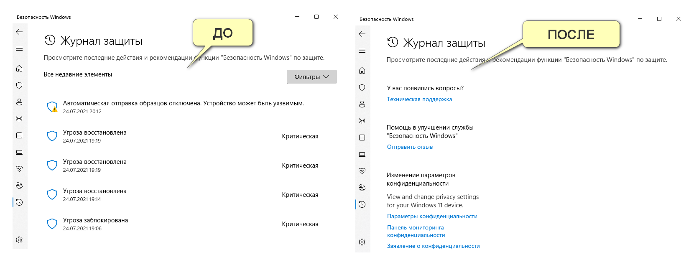Open Device security icon in left sidebar
The image size is (699, 265).
click(x=19, y=152)
